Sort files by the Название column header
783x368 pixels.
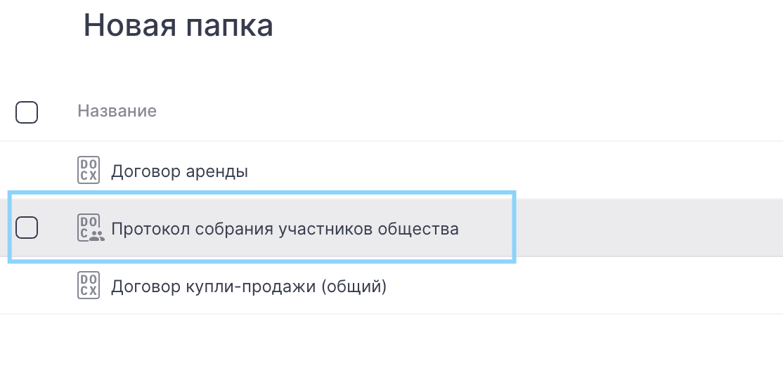click(x=117, y=111)
